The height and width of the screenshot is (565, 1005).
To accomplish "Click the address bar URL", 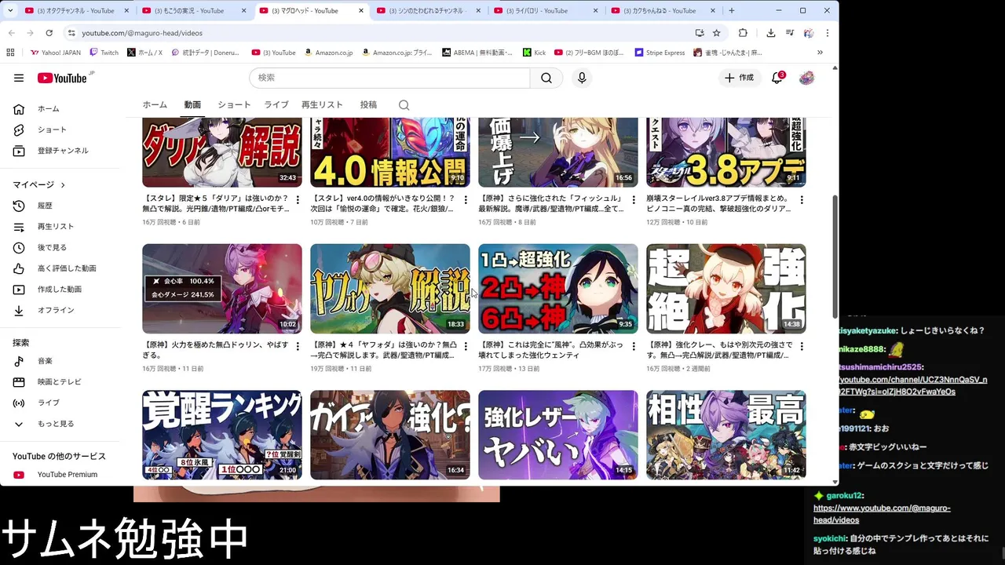I will 142,33.
